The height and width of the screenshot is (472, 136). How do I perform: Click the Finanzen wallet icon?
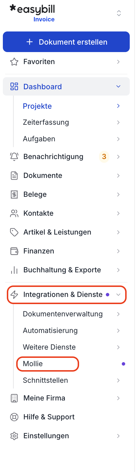[14, 251]
